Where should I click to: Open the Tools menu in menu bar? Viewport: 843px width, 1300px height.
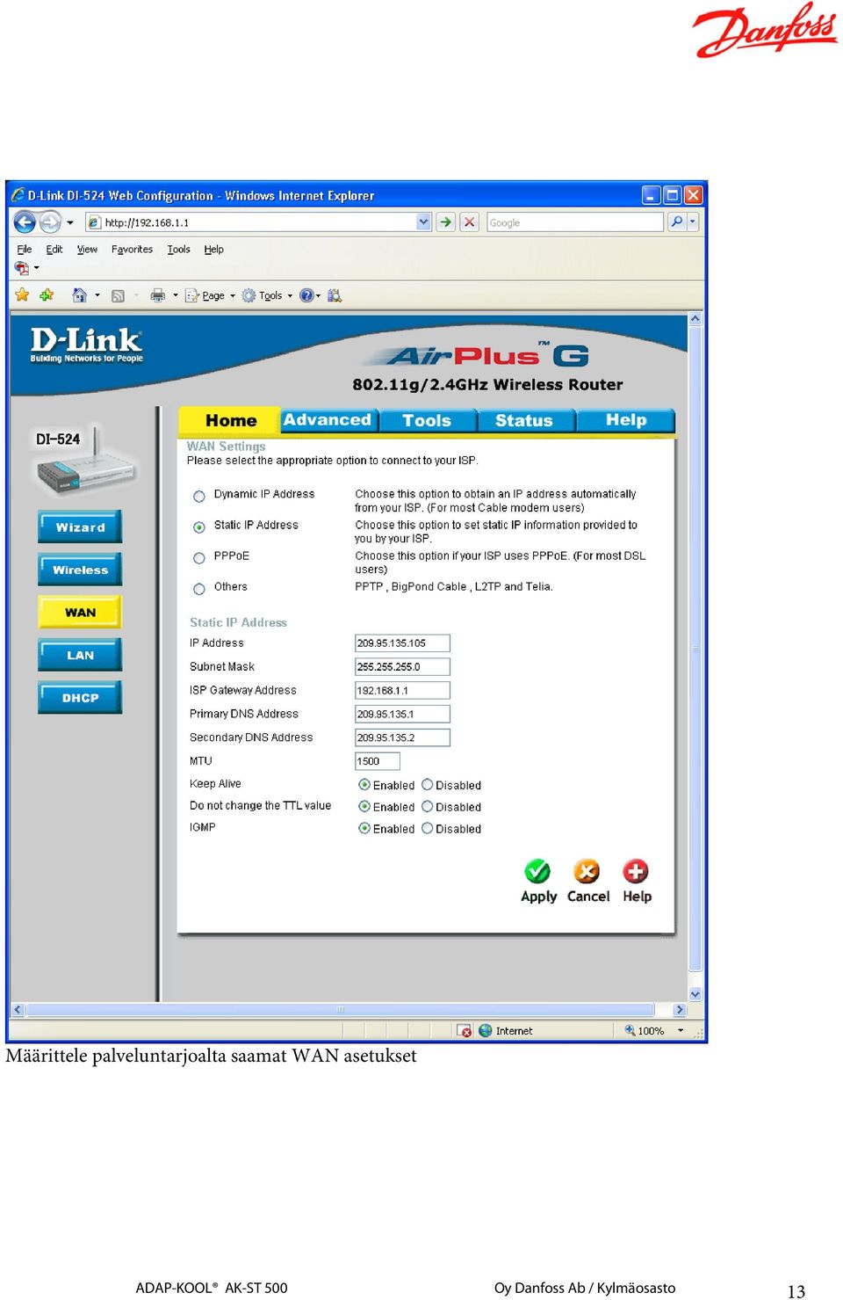pos(178,250)
